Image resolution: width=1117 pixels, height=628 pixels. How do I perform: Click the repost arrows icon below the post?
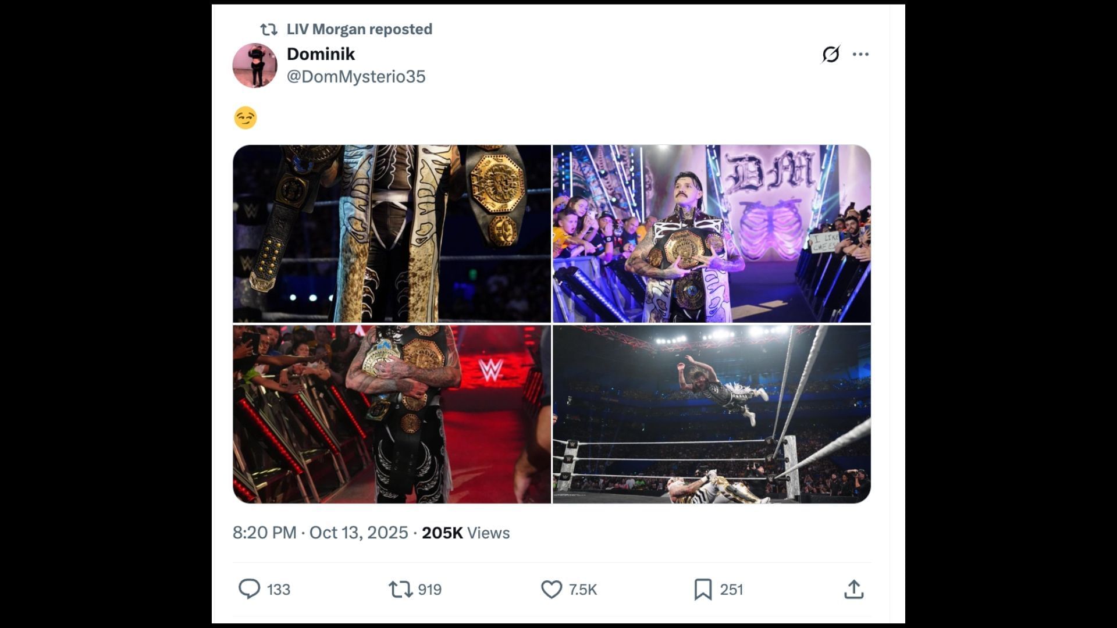tap(400, 589)
